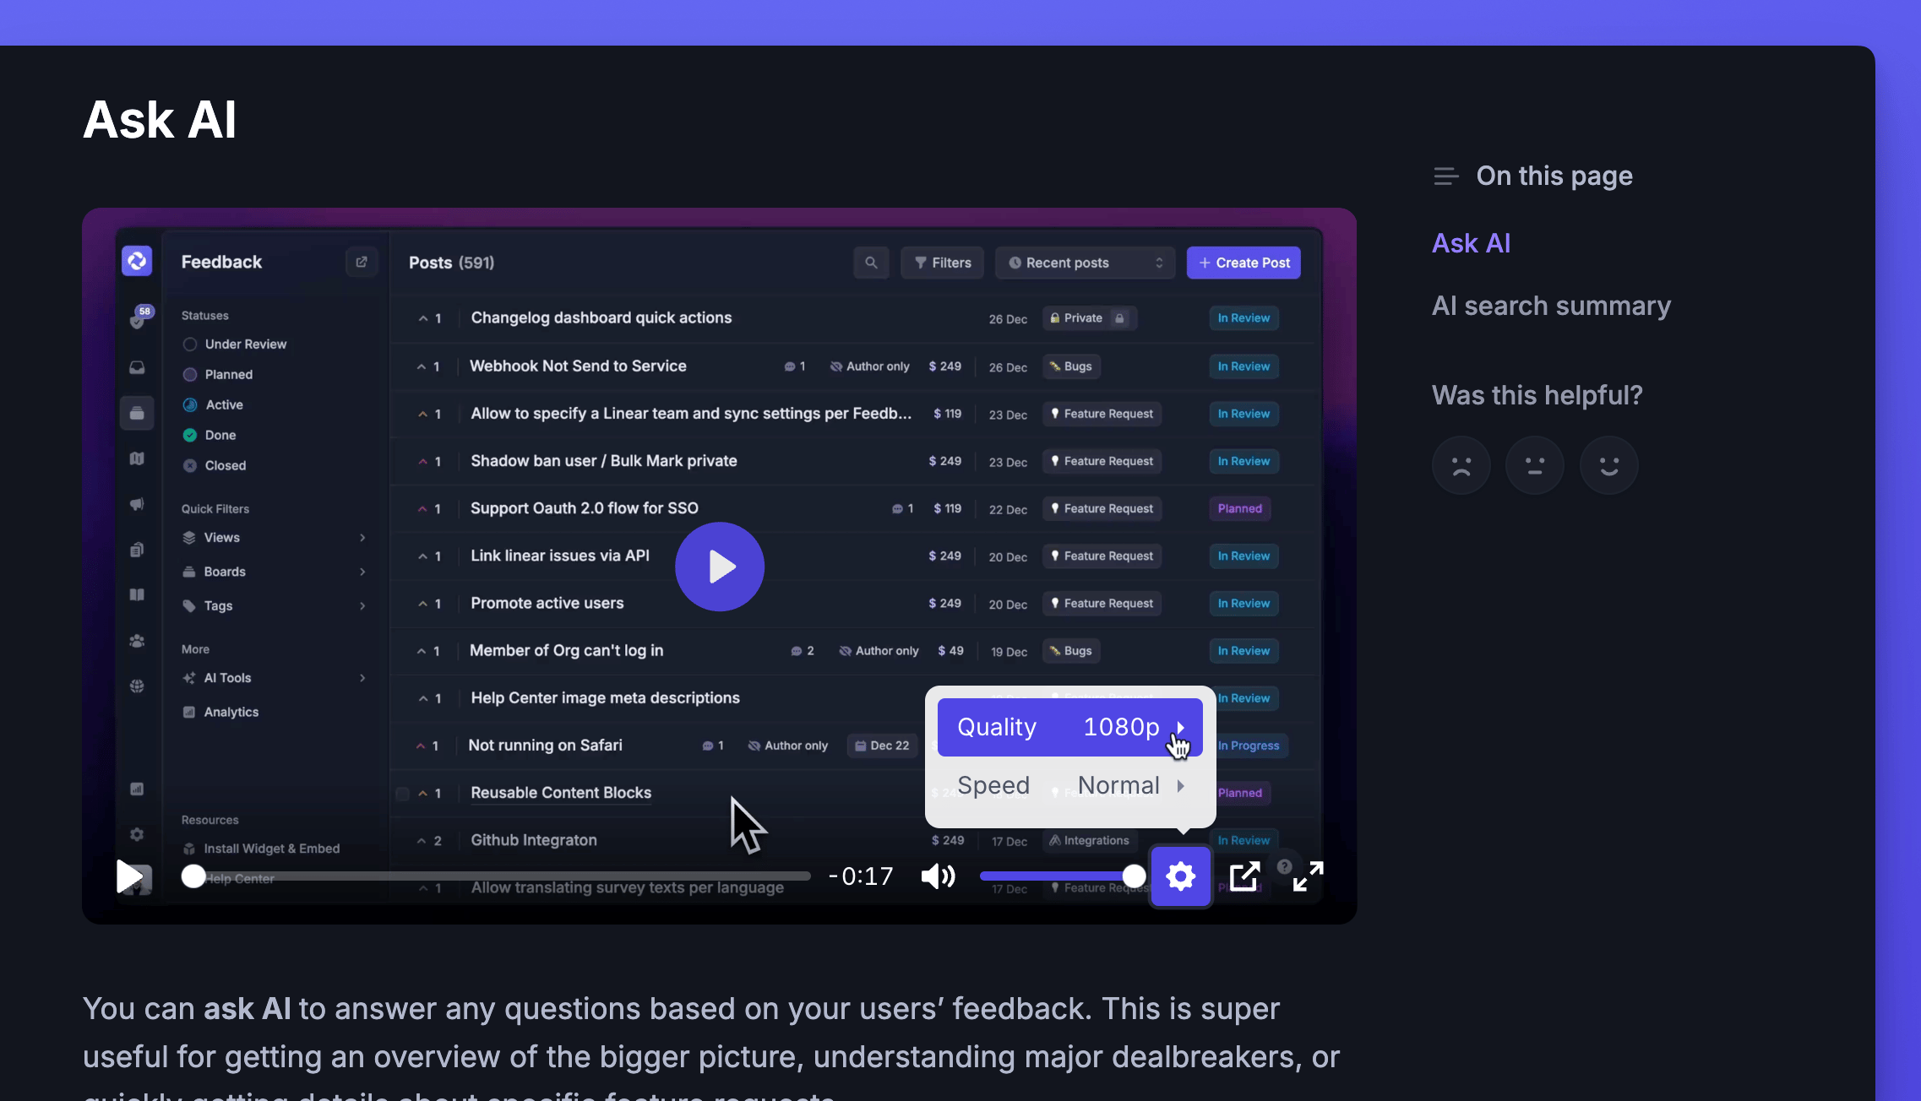Viewport: 1921px width, 1101px height.
Task: Select the Under Review status filter
Action: point(235,344)
